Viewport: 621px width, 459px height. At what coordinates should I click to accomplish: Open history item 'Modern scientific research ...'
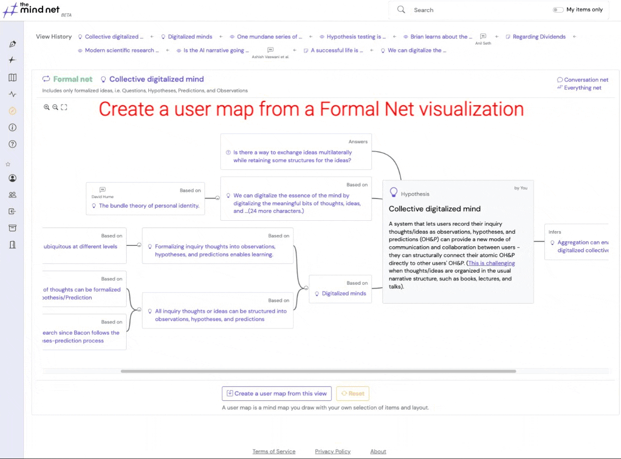click(122, 50)
